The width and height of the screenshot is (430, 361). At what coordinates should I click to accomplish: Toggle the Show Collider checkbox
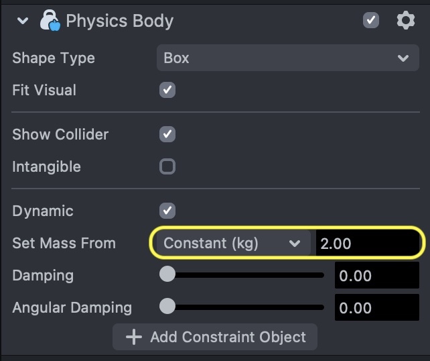click(x=167, y=134)
